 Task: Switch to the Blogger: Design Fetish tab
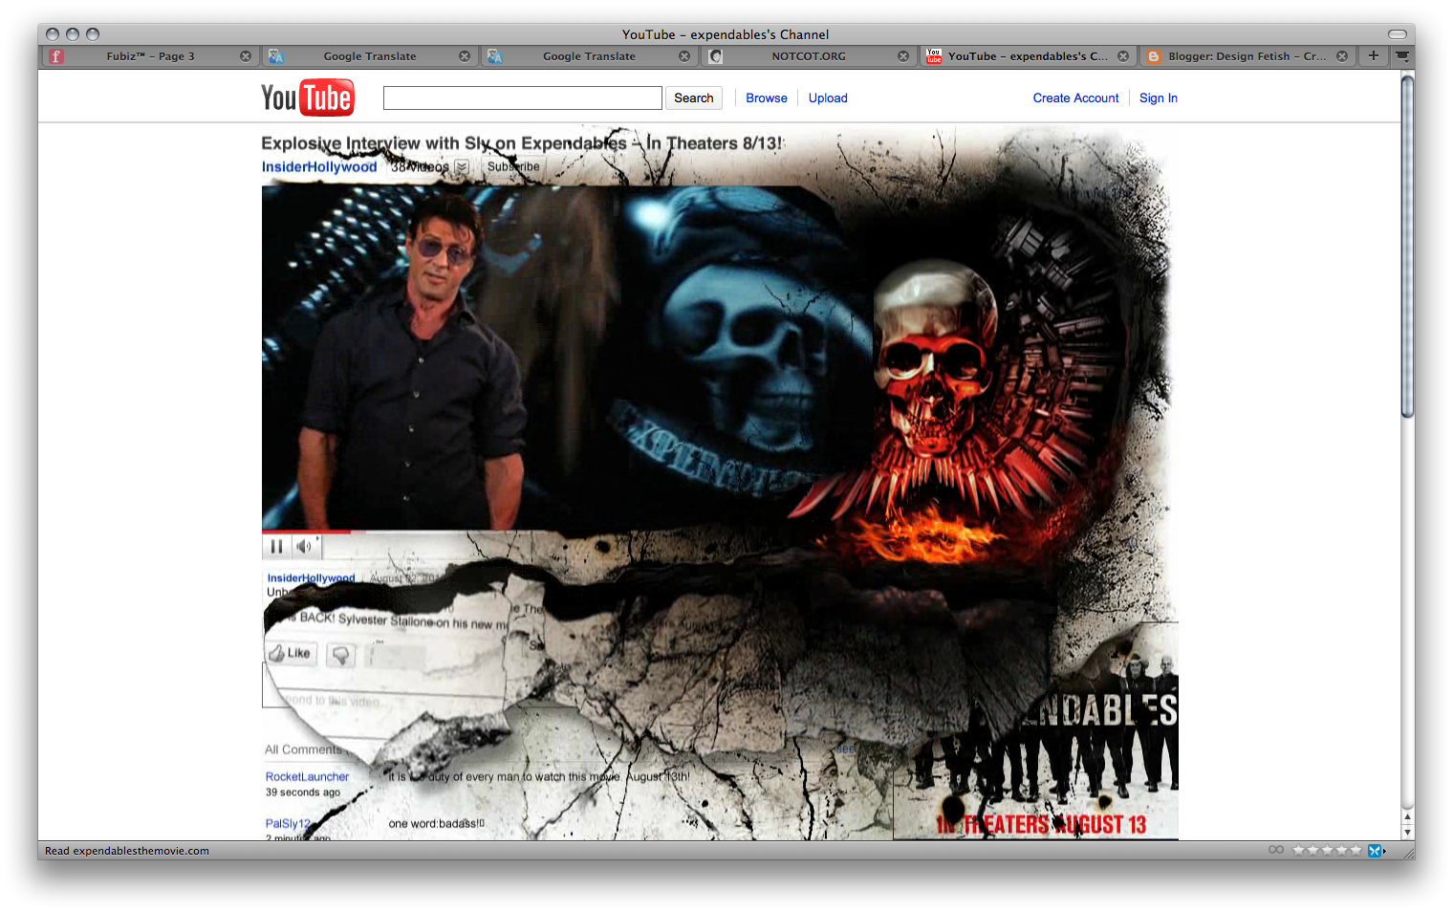1247,56
